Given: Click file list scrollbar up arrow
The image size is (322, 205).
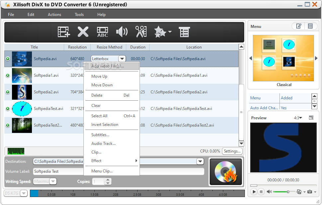Looking at the screenshot, I should (241, 47).
